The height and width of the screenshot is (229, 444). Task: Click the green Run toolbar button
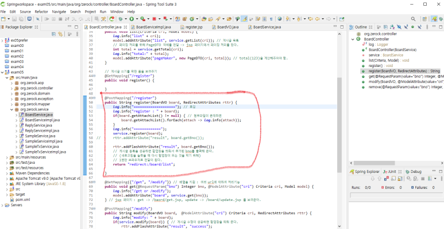click(x=132, y=19)
